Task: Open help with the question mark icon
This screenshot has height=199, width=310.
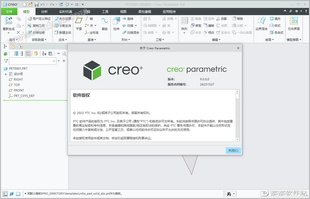Action: pyautogui.click(x=306, y=11)
